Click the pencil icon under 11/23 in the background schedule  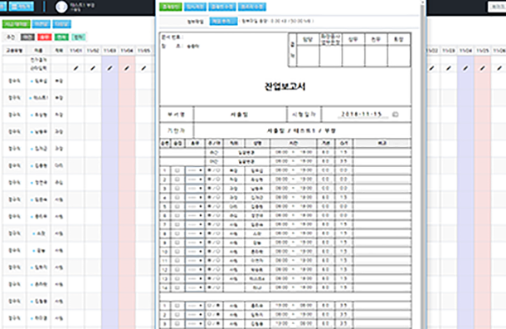pyautogui.click(x=449, y=68)
